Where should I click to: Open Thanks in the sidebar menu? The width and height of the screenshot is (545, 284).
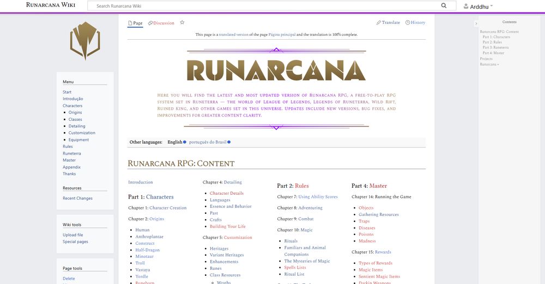coord(69,174)
